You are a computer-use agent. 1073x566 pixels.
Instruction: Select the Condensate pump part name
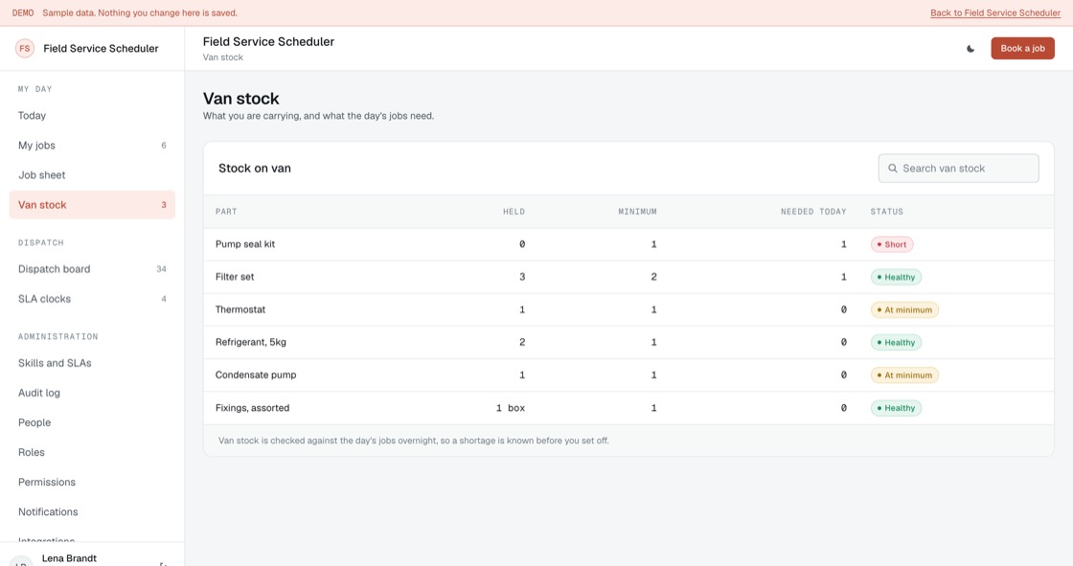click(x=256, y=375)
